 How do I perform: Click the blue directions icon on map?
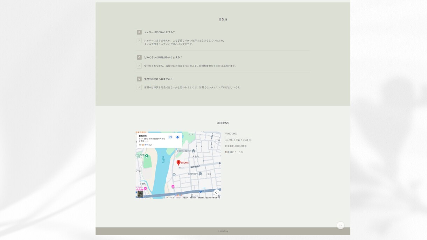tap(177, 137)
